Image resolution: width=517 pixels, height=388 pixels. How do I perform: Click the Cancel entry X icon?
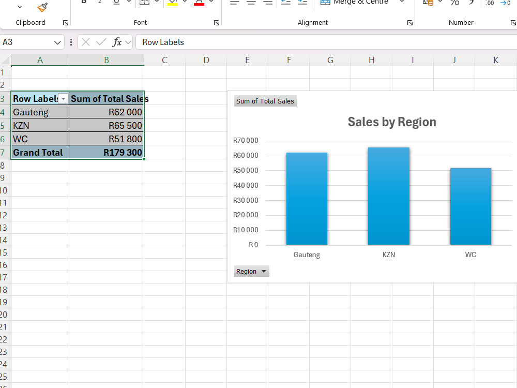pos(86,42)
